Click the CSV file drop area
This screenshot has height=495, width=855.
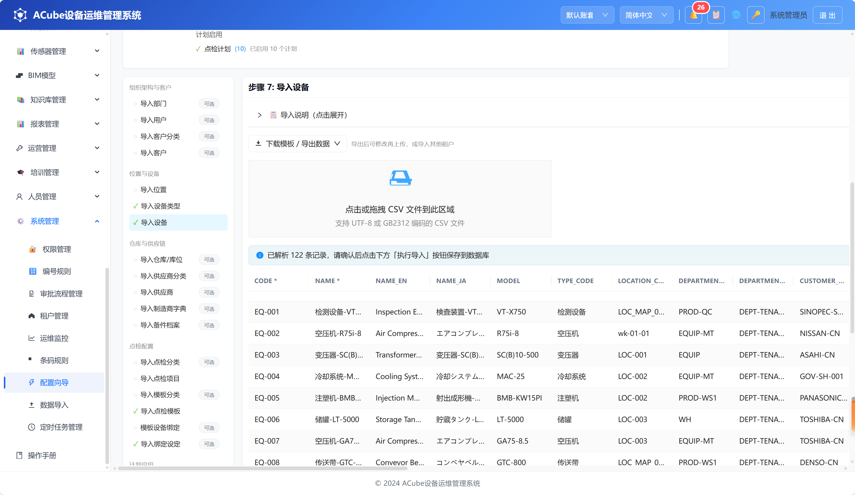(400, 198)
